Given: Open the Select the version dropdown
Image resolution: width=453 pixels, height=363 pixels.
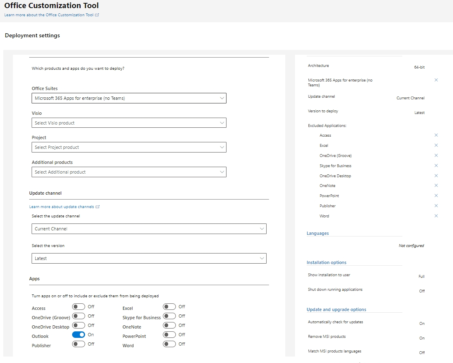Looking at the screenshot, I should pyautogui.click(x=149, y=258).
